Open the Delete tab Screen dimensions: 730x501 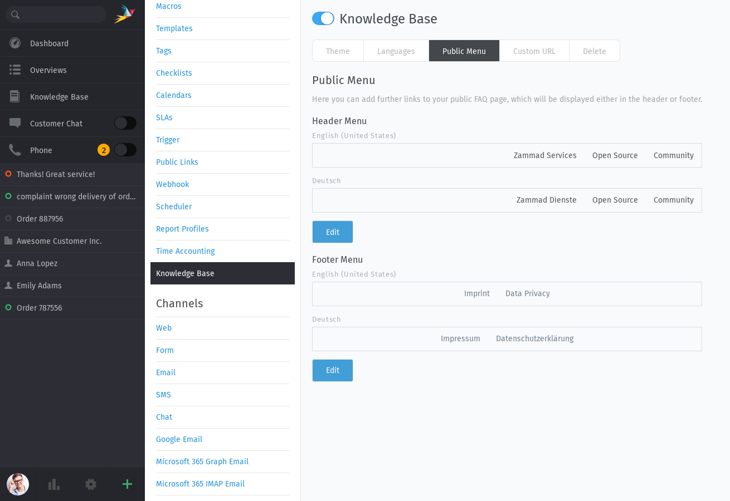coord(595,51)
